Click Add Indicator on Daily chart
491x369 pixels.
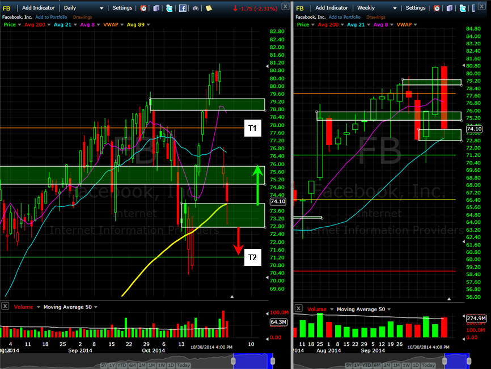38,8
